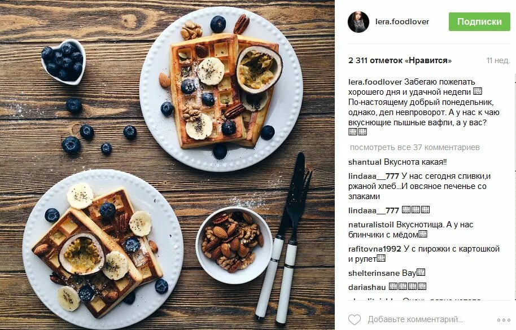
Task: Open naturalistoil commenter profile
Action: (371, 225)
